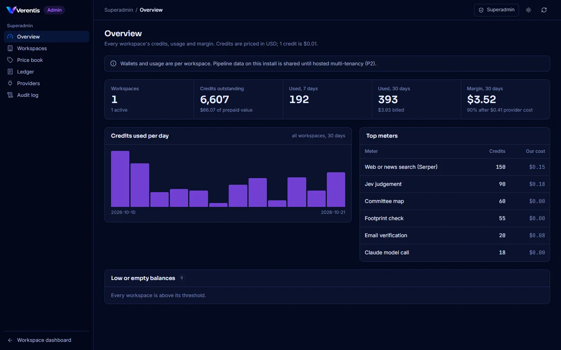The height and width of the screenshot is (350, 561).
Task: Click the $0.18 cost for Jev judgement
Action: pos(537,184)
